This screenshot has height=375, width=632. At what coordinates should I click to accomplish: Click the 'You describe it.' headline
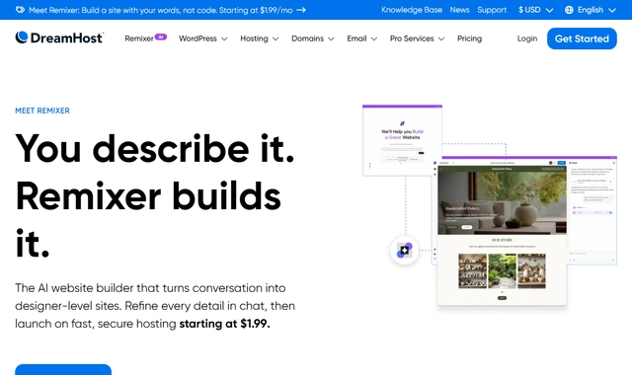(x=155, y=149)
